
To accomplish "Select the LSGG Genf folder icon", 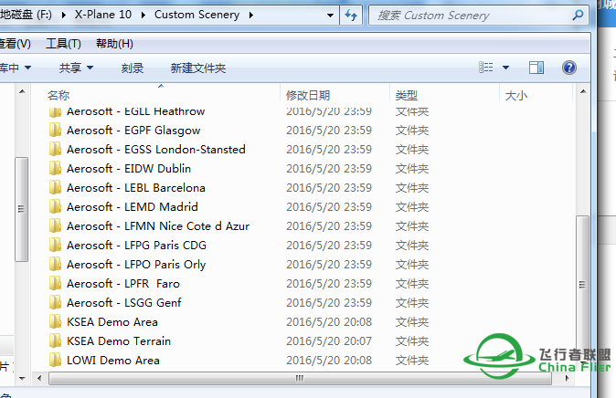I will click(55, 303).
